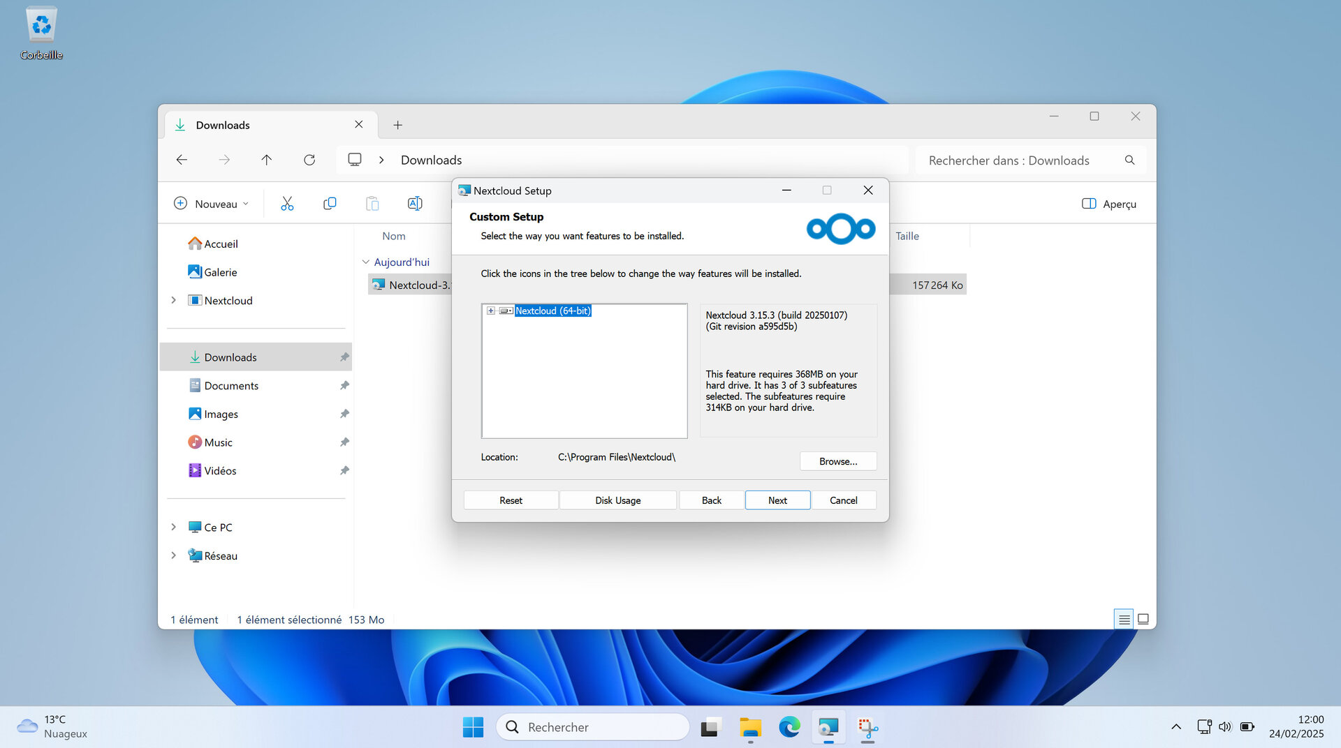Open the Nouveau dropdown menu
The height and width of the screenshot is (748, 1341).
211,203
